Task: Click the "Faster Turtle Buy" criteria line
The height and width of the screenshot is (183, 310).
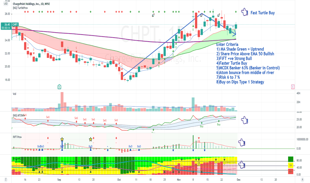Action: [x=232, y=63]
